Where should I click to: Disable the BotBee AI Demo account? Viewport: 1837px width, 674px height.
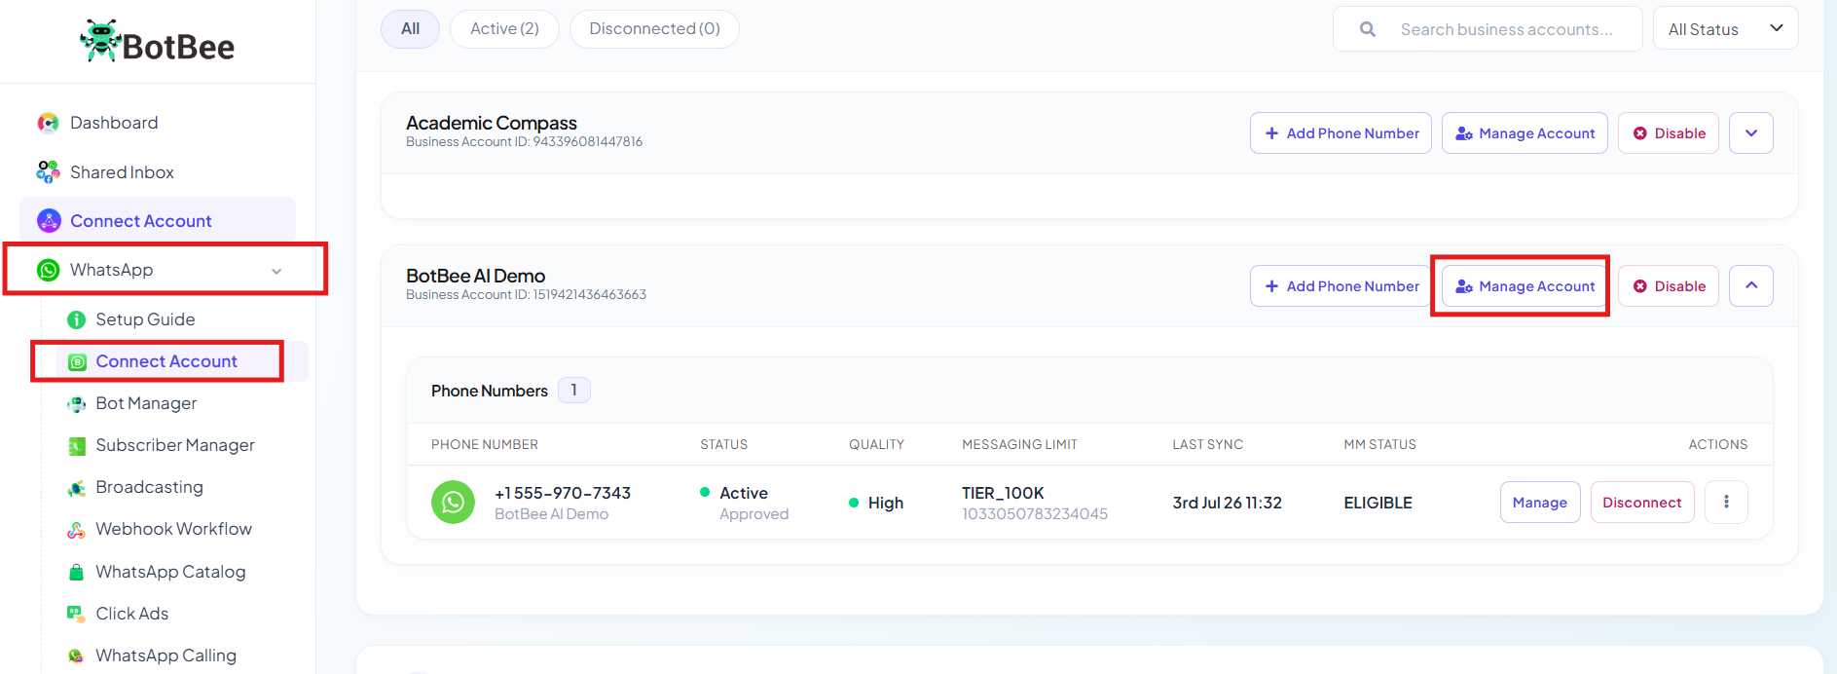coord(1669,286)
